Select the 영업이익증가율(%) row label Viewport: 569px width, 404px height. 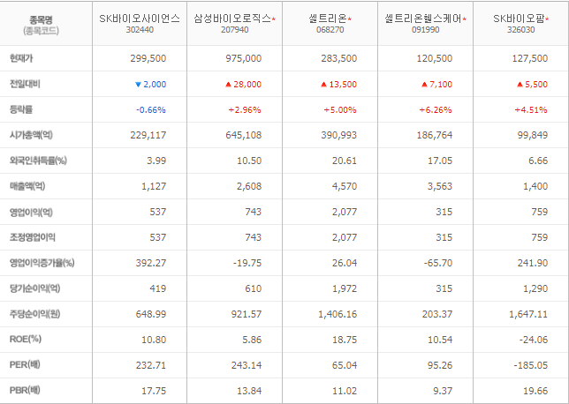(x=42, y=263)
